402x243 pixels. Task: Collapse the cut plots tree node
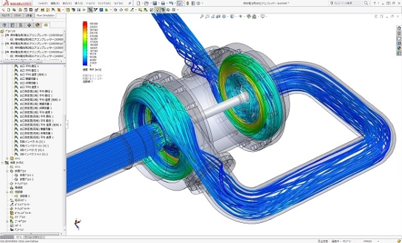click(7, 171)
